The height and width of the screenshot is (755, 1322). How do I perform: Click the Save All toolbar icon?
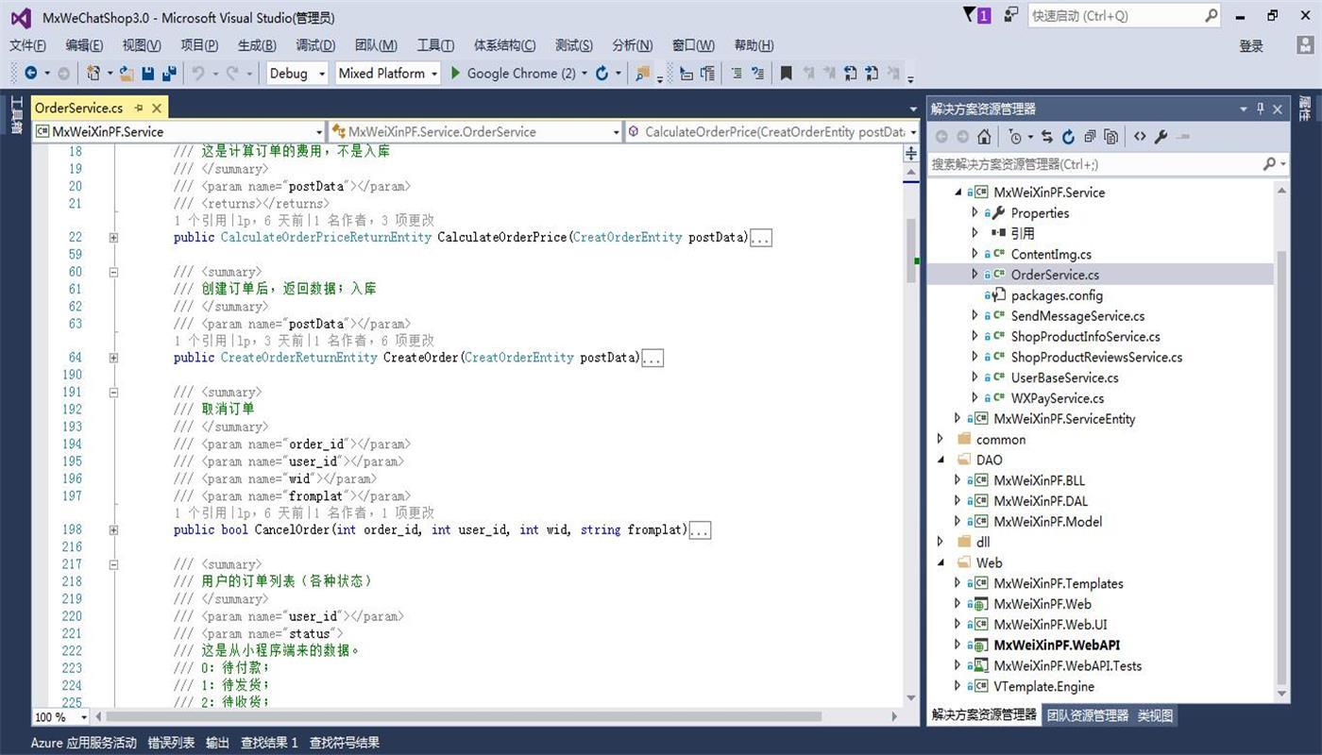pyautogui.click(x=169, y=73)
